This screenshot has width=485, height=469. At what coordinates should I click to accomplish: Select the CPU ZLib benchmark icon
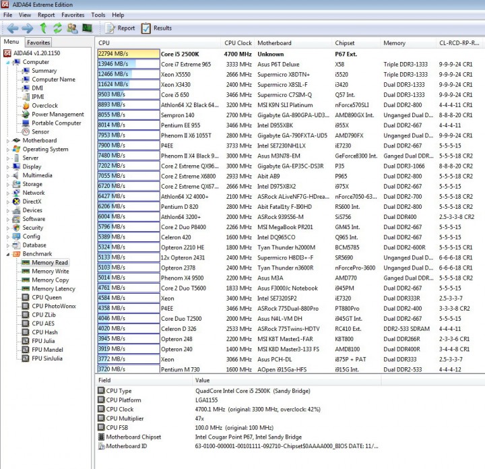[26, 315]
